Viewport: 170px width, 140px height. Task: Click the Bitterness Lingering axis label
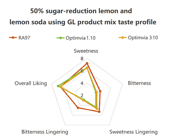click(x=45, y=132)
